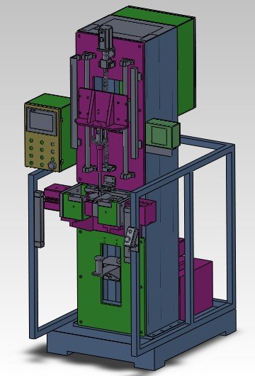This screenshot has width=255, height=376.
Task: Select the gray vertical handle on left frame
Action: point(39,219)
